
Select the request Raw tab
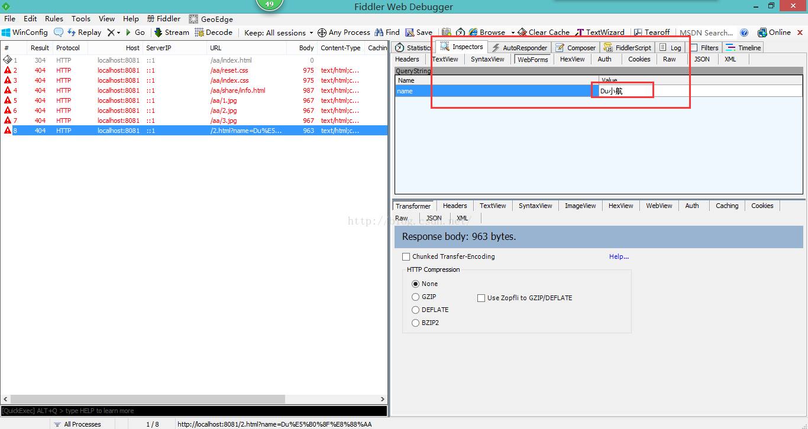pos(669,59)
